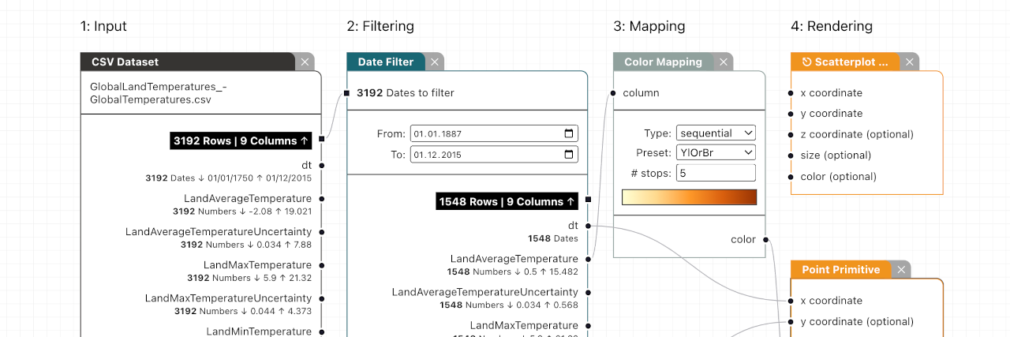
Task: Open calendar picker for To date
Action: 569,155
